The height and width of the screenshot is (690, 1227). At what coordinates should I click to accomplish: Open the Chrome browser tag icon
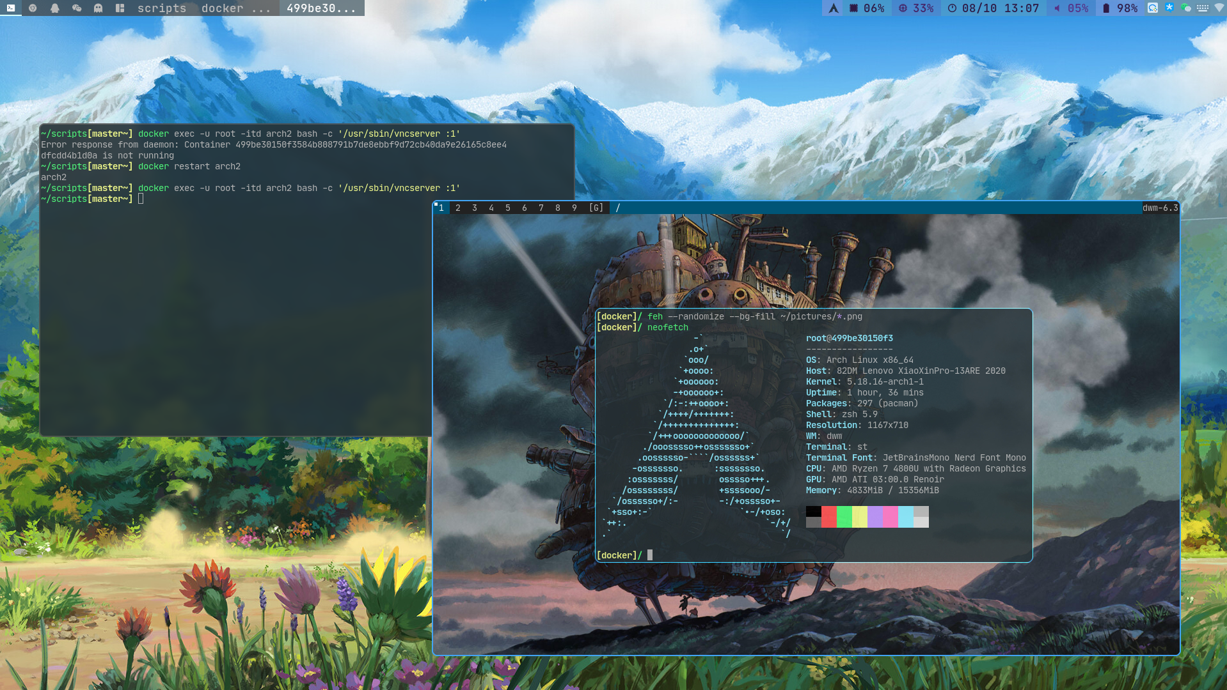(33, 8)
